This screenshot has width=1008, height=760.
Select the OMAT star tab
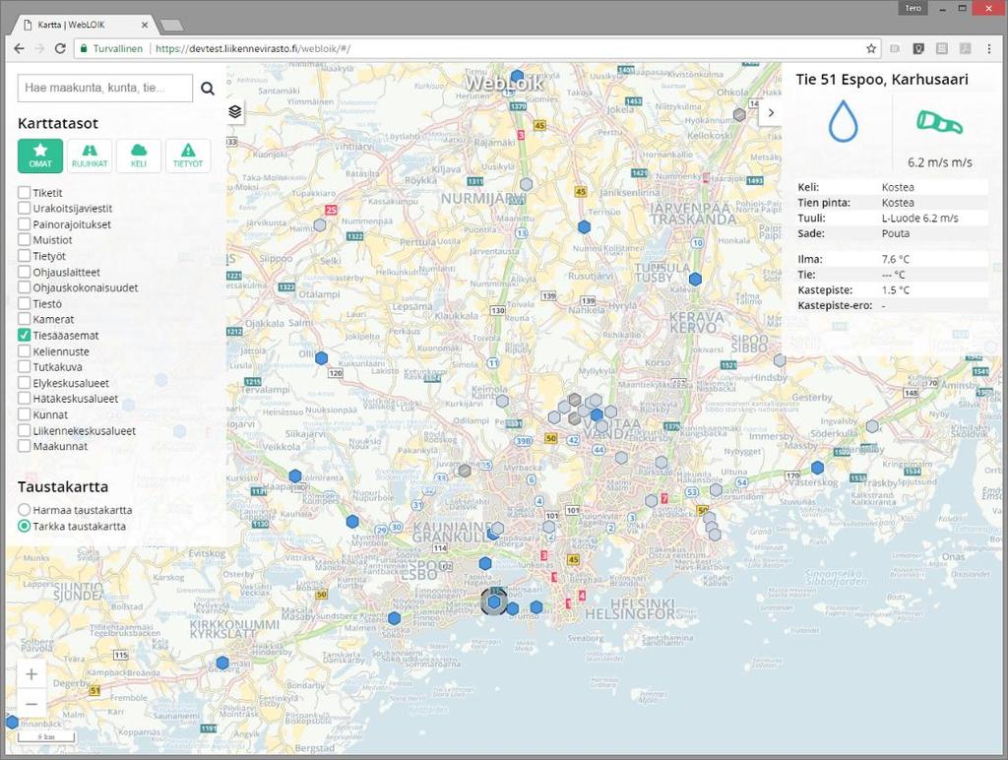39,156
